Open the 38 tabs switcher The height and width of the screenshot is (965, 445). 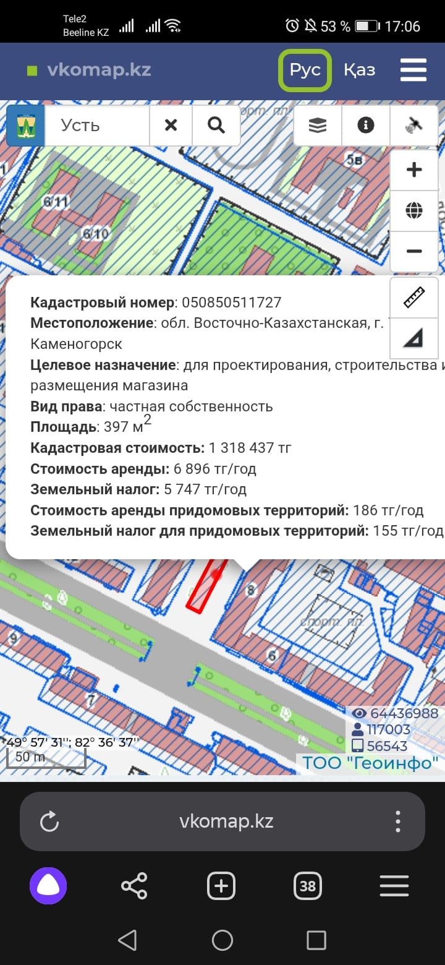(307, 886)
